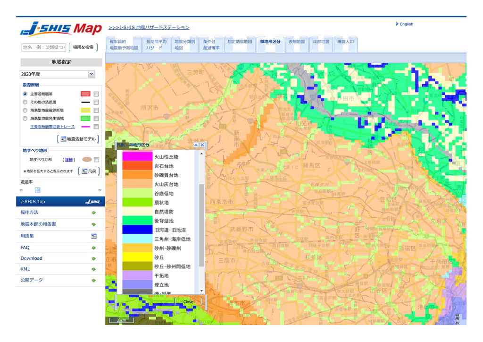Open J-SHIS 地震ハザードステーション link
The image size is (483, 342).
point(149,27)
